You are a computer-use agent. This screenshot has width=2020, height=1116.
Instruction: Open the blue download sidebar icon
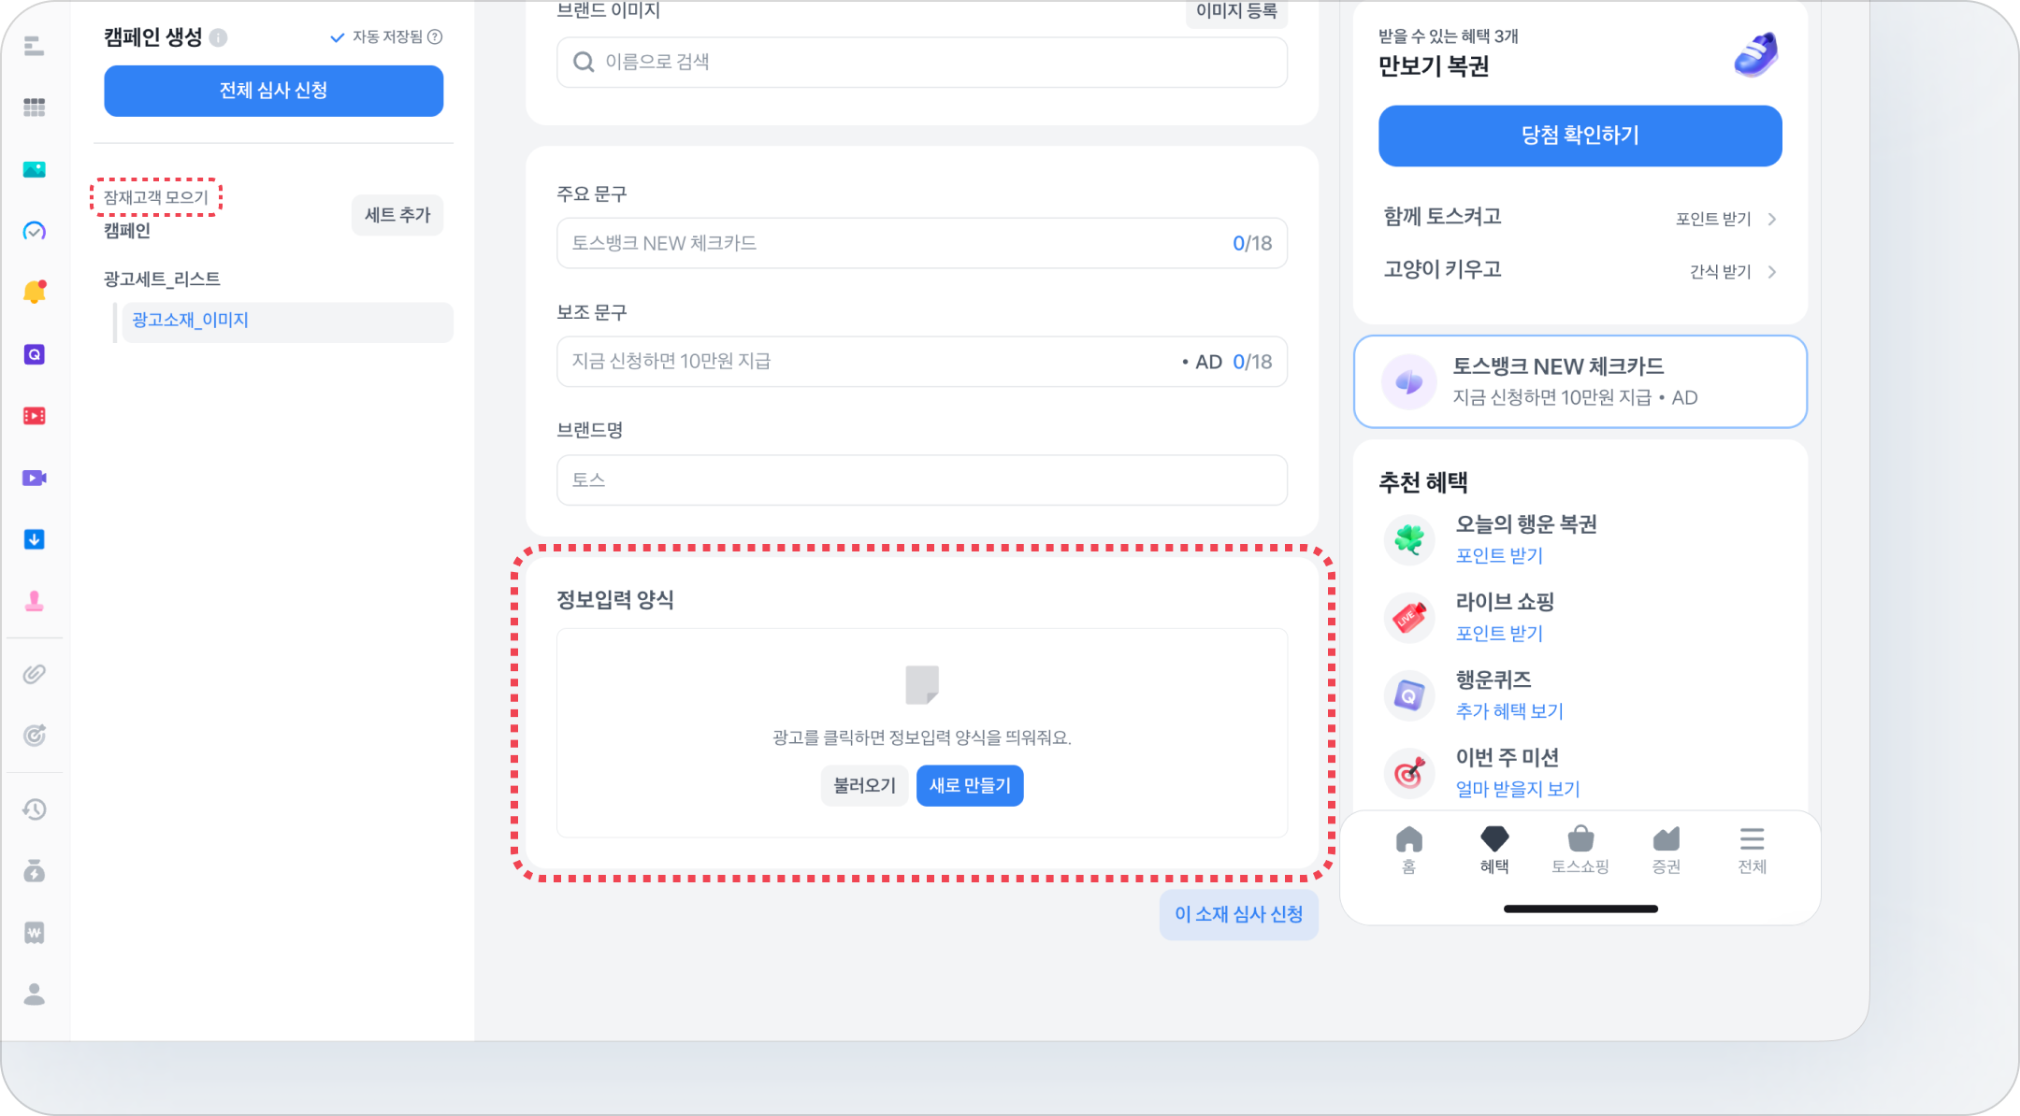tap(35, 539)
